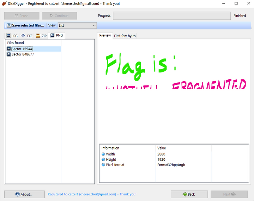
Task: Click the greyed-out Pause button
Action: point(22,16)
